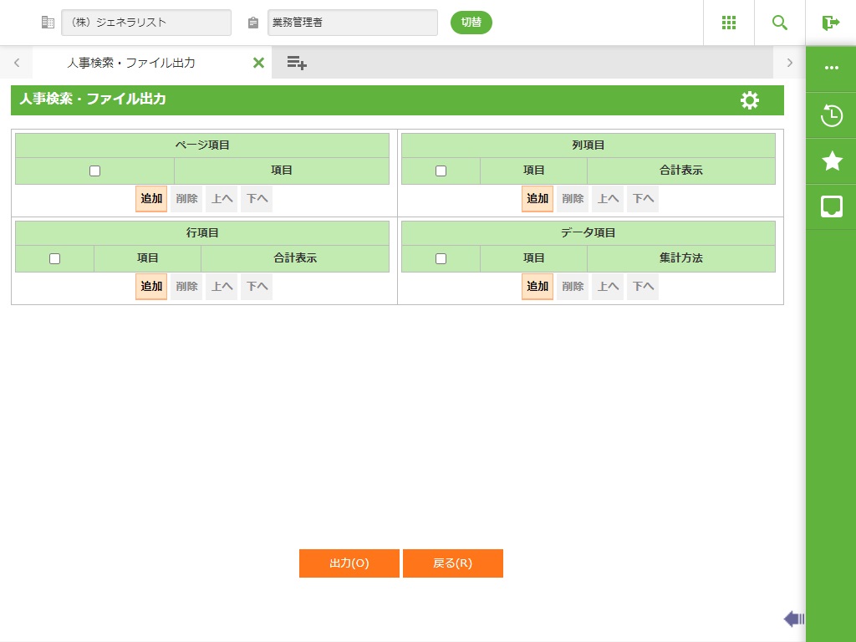Click 追加 under データ項目

point(538,287)
